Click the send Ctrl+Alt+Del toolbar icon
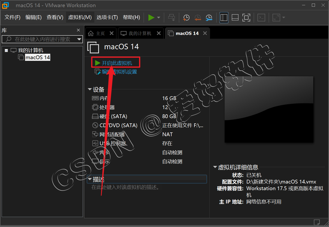Image resolution: width=329 pixels, height=227 pixels. tap(171, 17)
